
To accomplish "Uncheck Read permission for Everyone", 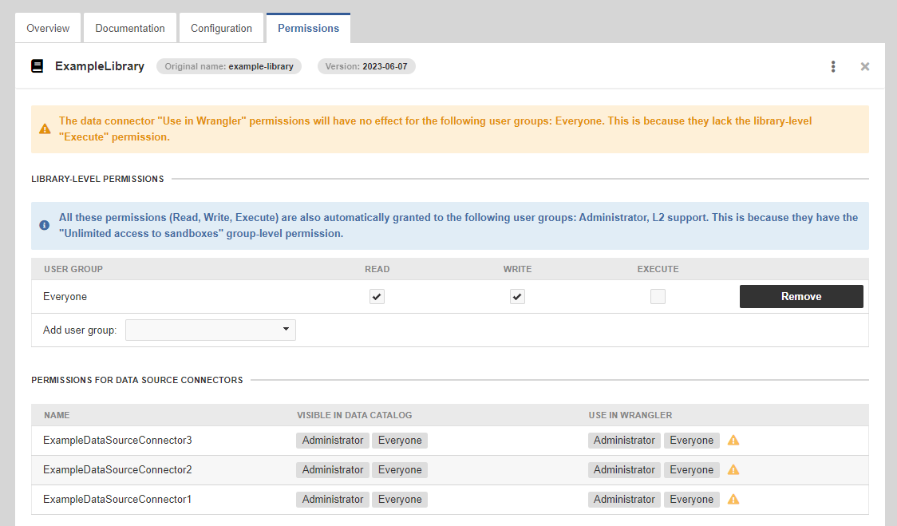I will point(377,297).
